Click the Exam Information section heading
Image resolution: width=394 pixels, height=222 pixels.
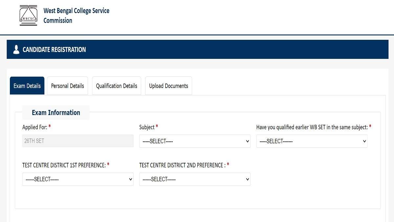pyautogui.click(x=56, y=112)
